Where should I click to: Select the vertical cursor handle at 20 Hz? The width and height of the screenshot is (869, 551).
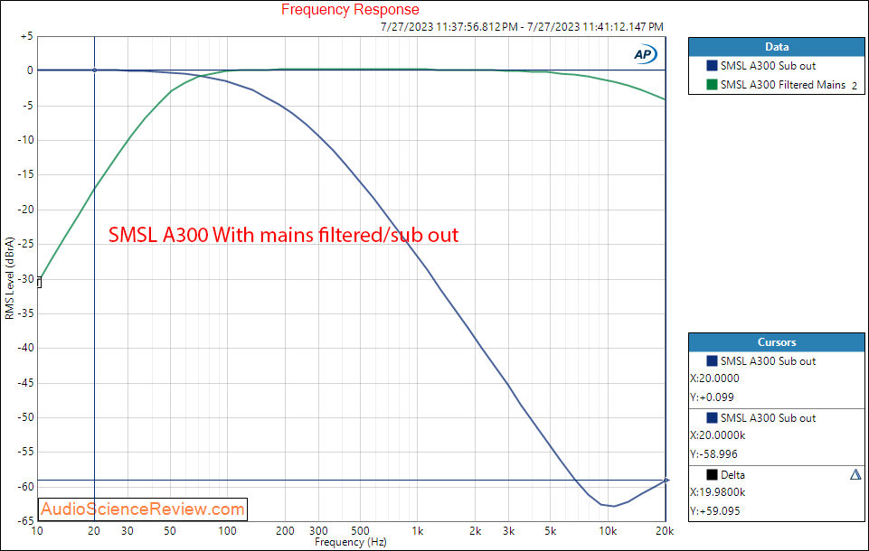point(94,70)
